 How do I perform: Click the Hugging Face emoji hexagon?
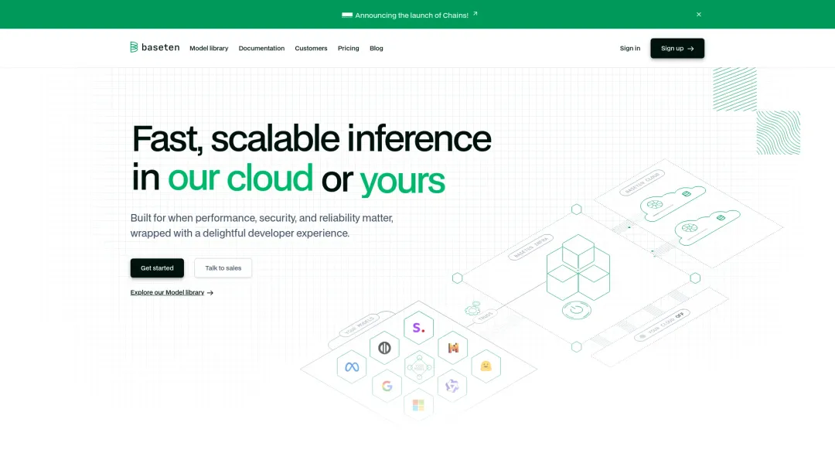pos(486,366)
